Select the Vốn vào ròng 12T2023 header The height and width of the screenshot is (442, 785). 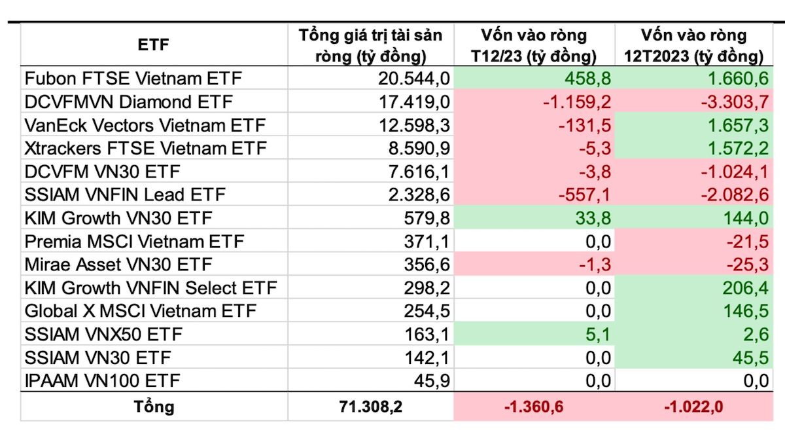pos(693,45)
